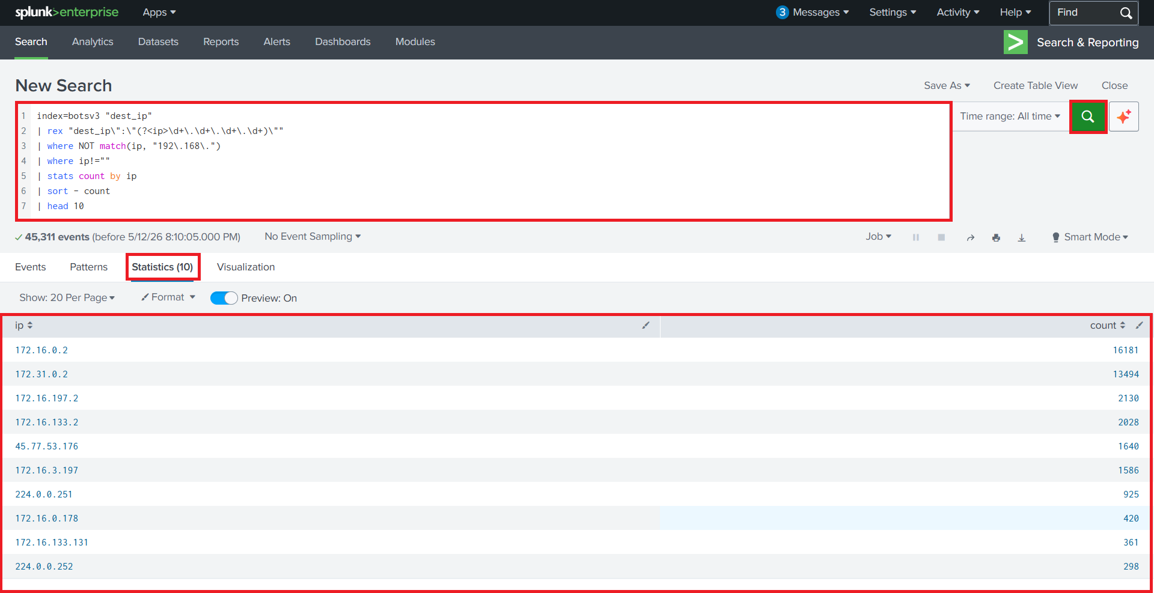Run the search with the green magnifier button
This screenshot has width=1154, height=593.
pyautogui.click(x=1088, y=117)
